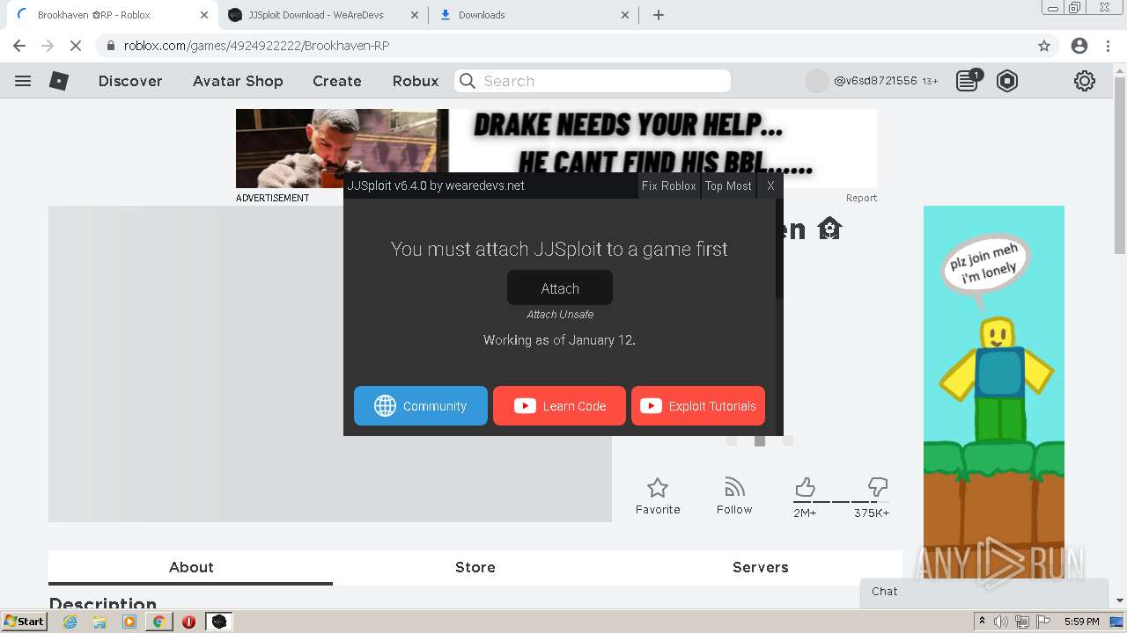Select the About tab
This screenshot has height=633, width=1127.
[191, 568]
